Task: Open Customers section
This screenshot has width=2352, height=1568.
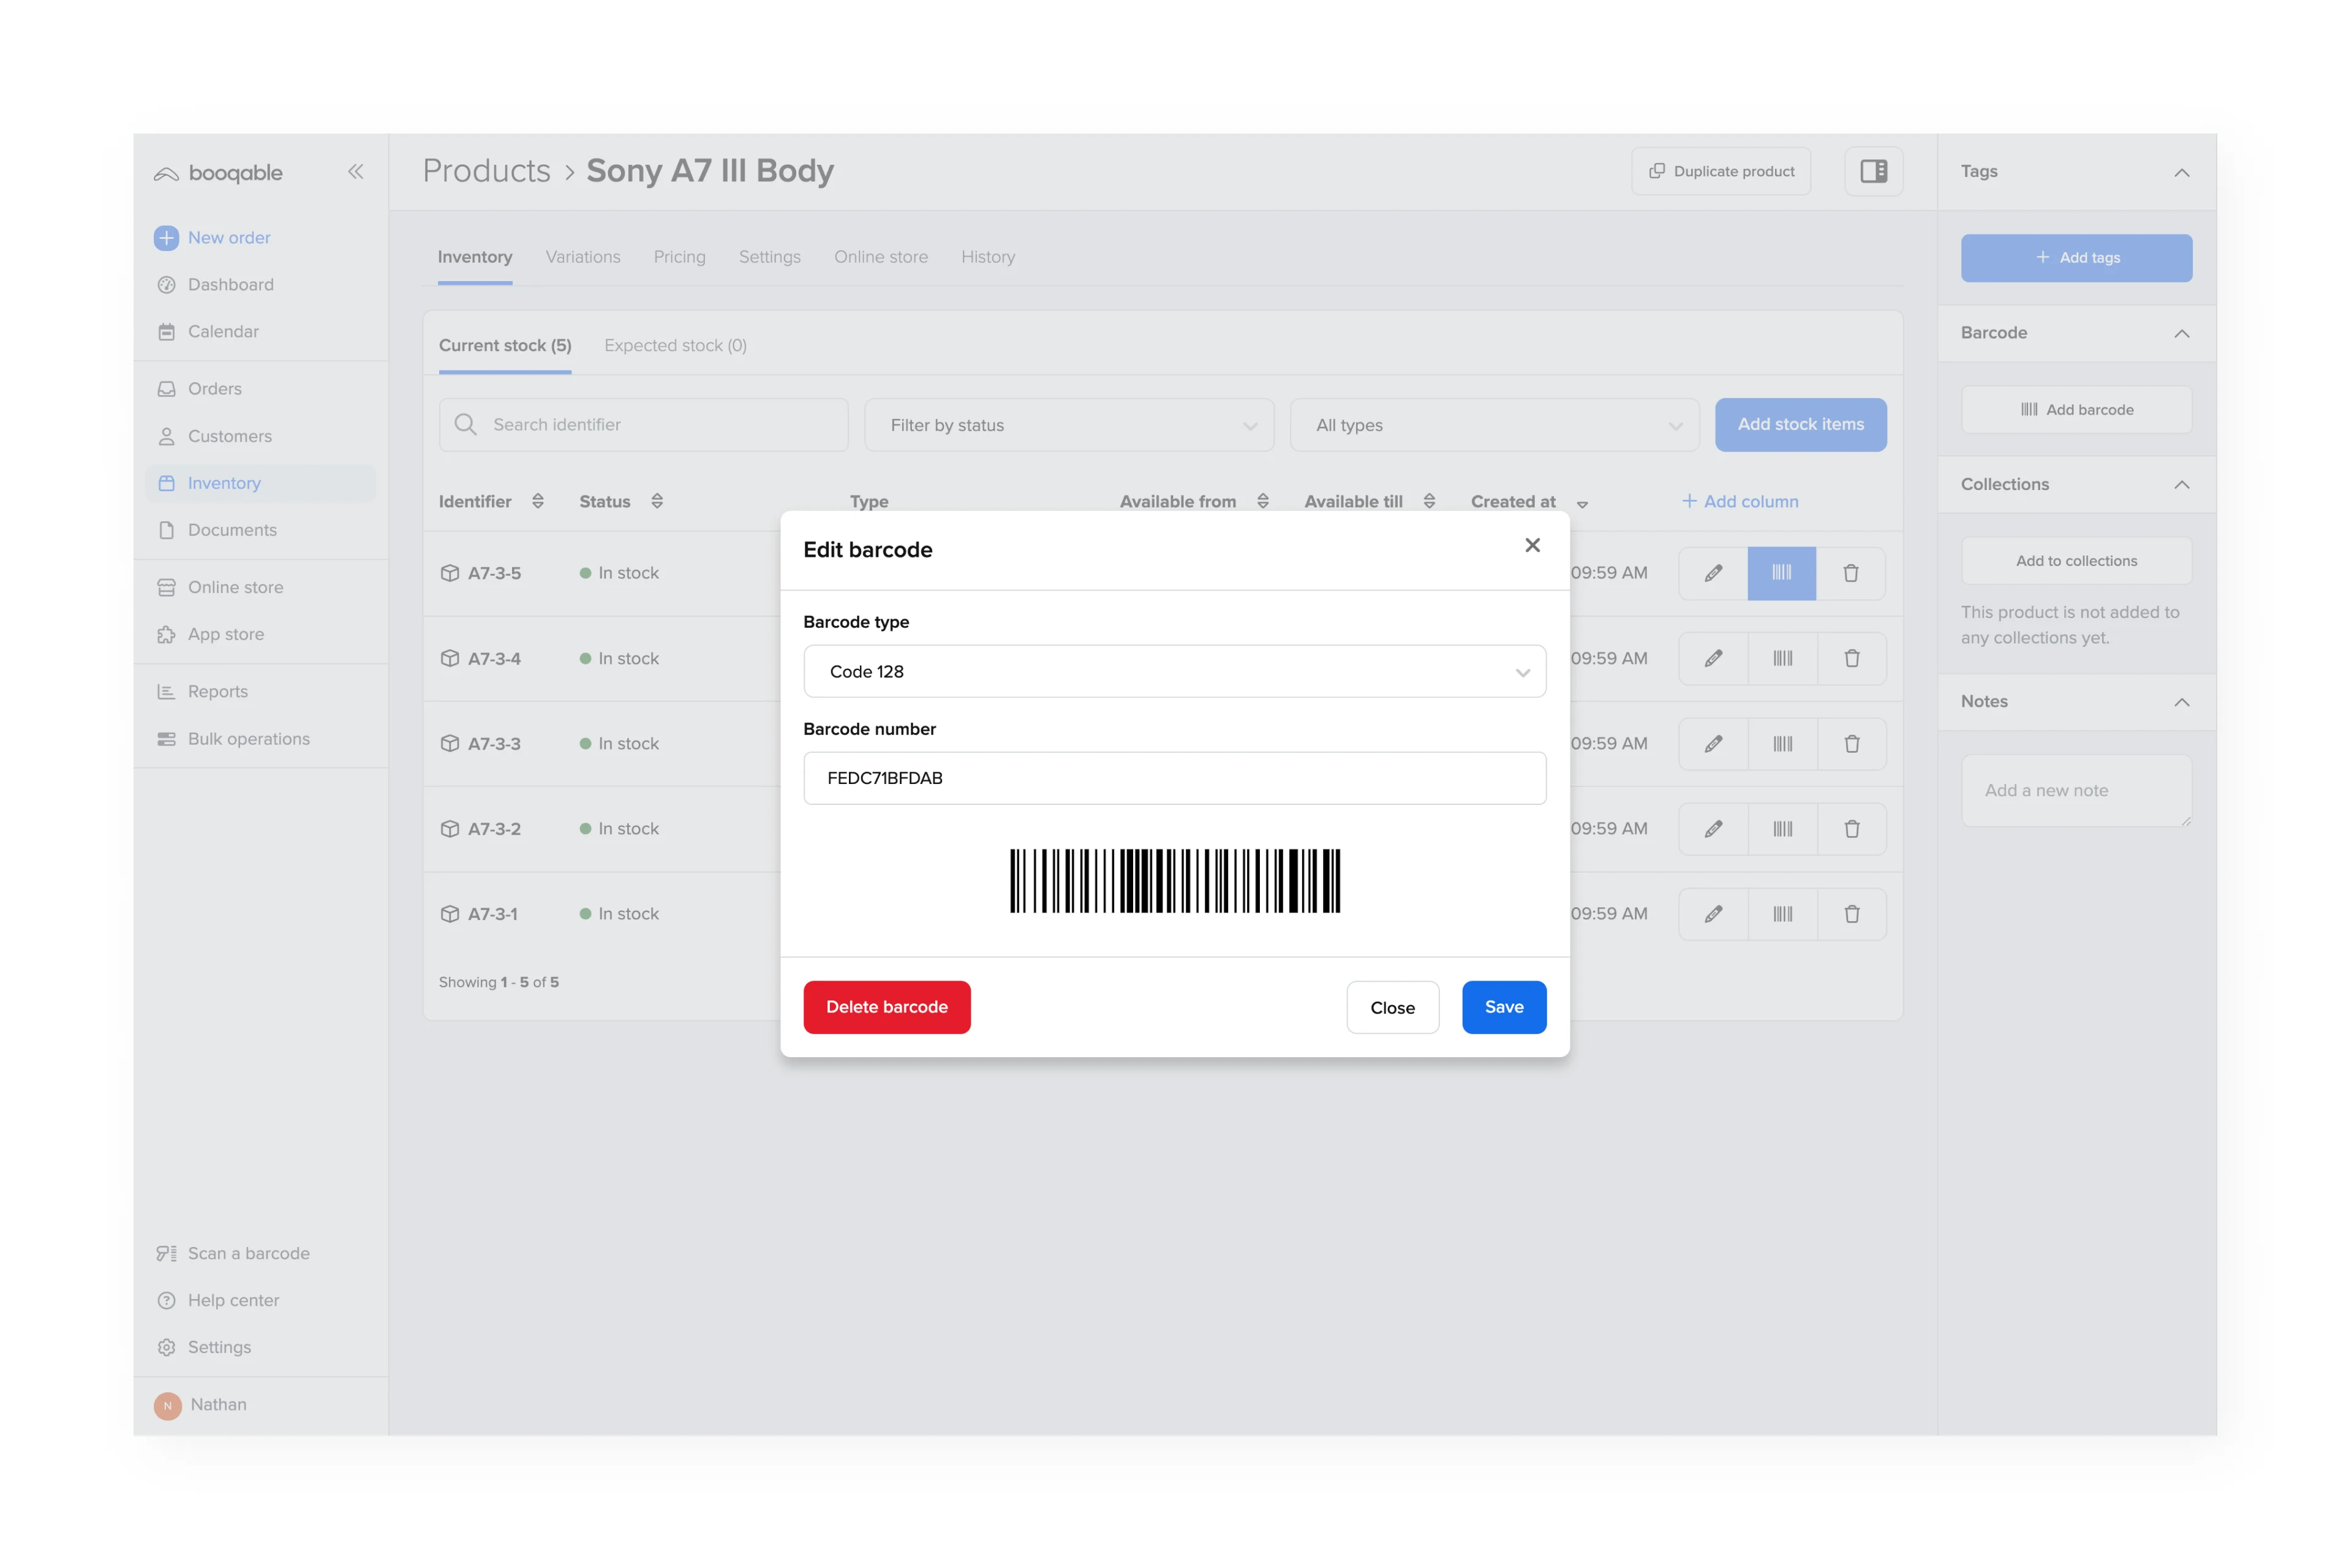Action: click(x=229, y=436)
